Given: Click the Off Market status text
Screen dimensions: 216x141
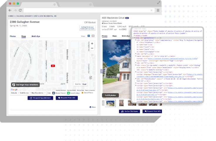Looking at the screenshot, I should click(90, 22).
